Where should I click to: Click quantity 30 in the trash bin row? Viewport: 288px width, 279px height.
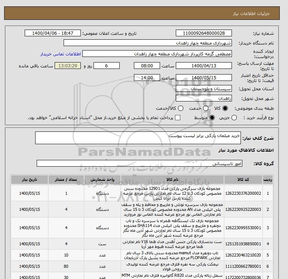pos(66,277)
